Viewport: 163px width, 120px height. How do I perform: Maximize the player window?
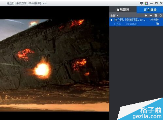[x=156, y=3]
